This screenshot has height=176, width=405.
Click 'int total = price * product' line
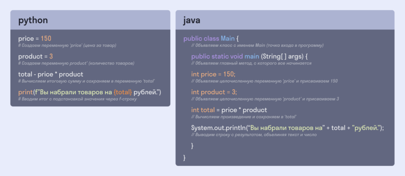click(229, 110)
